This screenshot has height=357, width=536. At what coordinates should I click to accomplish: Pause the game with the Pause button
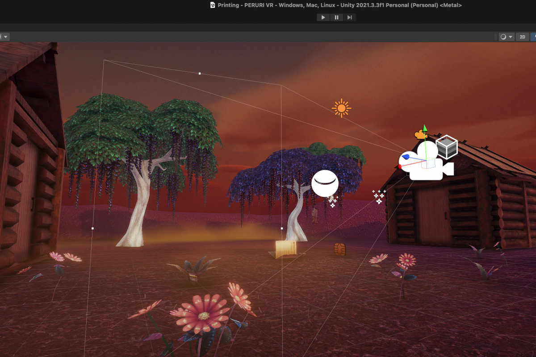336,17
